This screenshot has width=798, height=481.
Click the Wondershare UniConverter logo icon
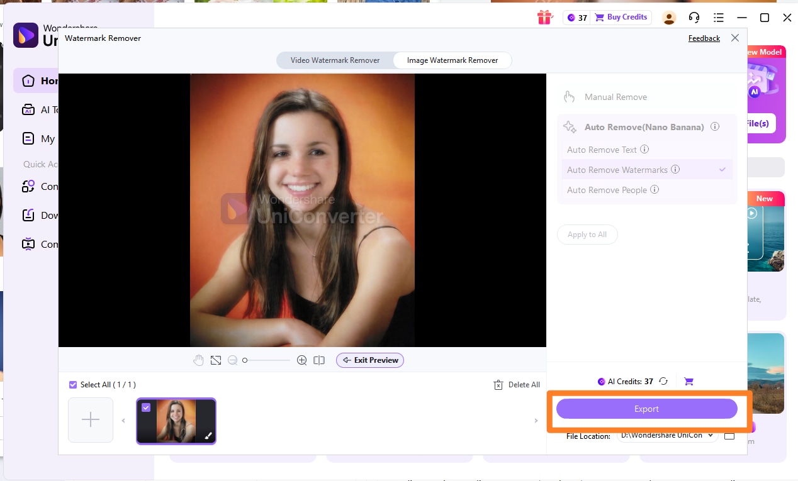tap(26, 35)
